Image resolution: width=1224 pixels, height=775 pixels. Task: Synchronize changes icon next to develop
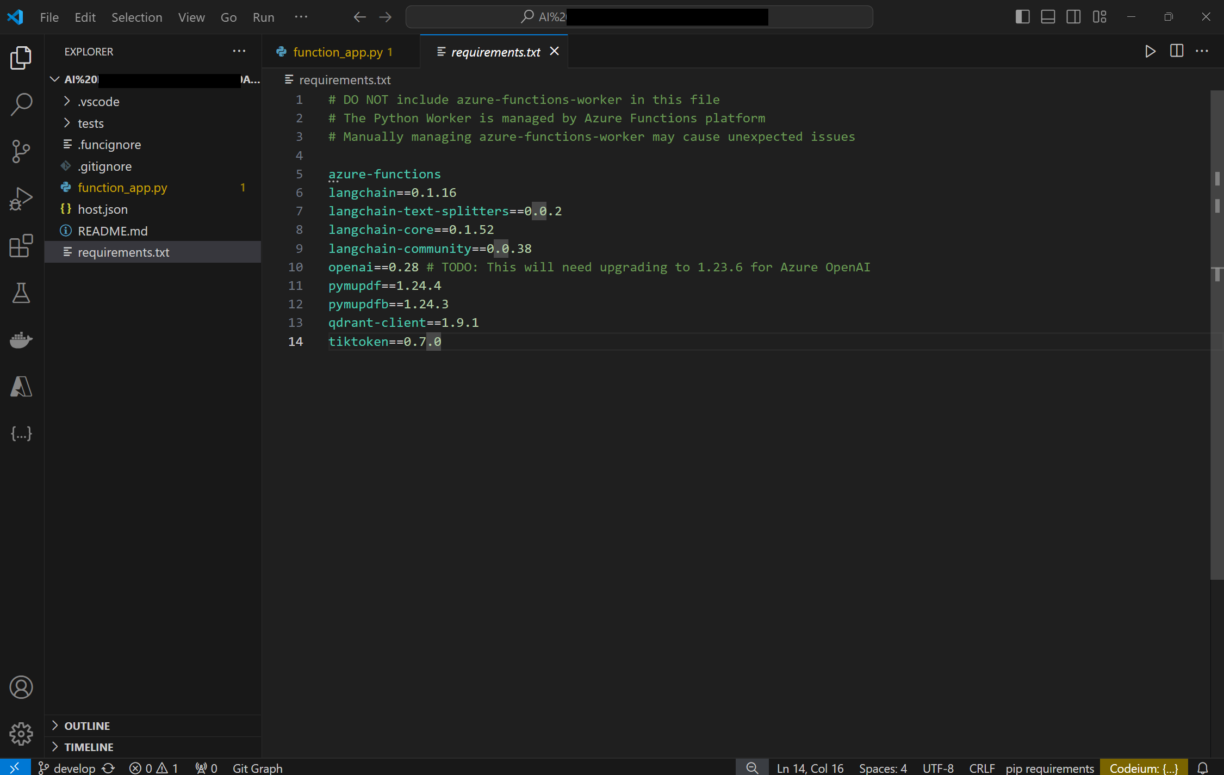tap(109, 768)
